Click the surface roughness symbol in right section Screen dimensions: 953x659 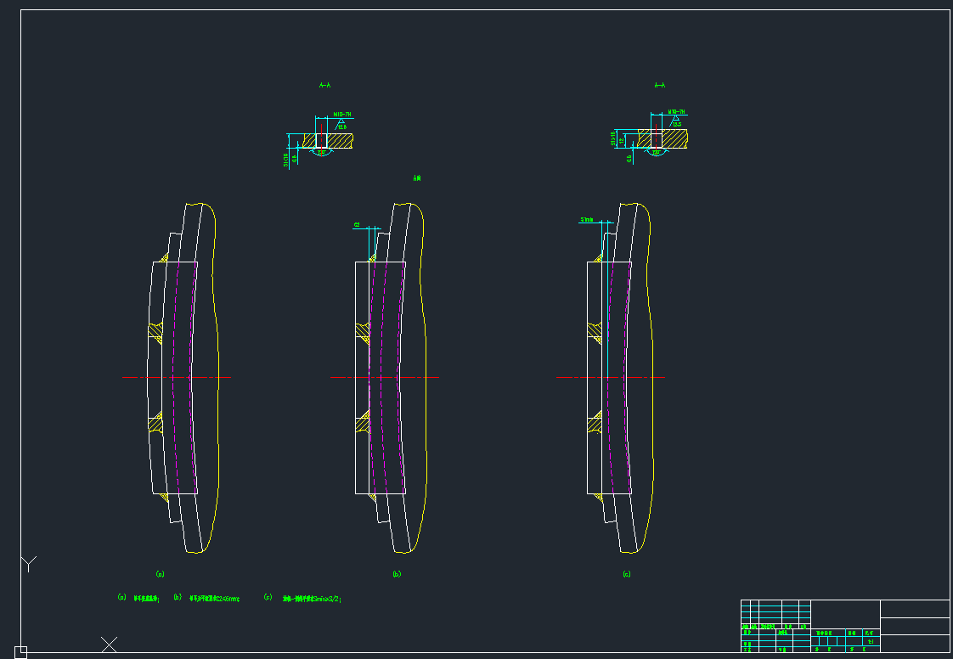pyautogui.click(x=675, y=121)
